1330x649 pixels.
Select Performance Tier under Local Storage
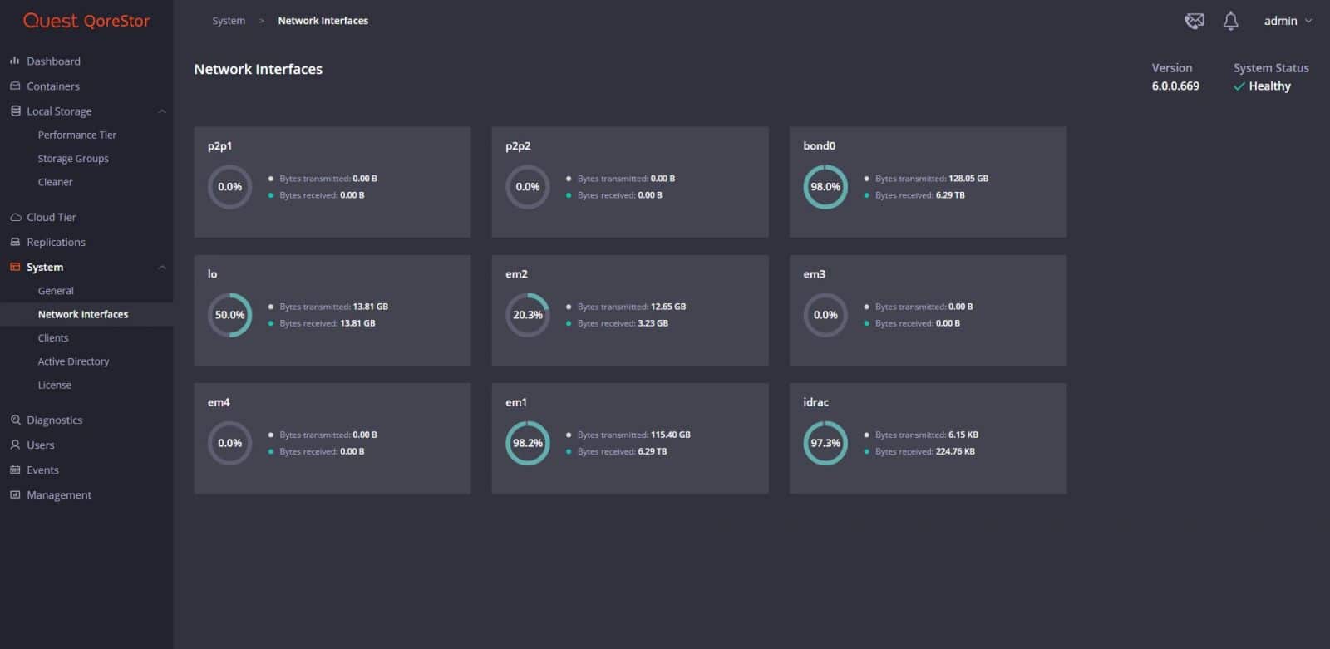[x=77, y=135]
